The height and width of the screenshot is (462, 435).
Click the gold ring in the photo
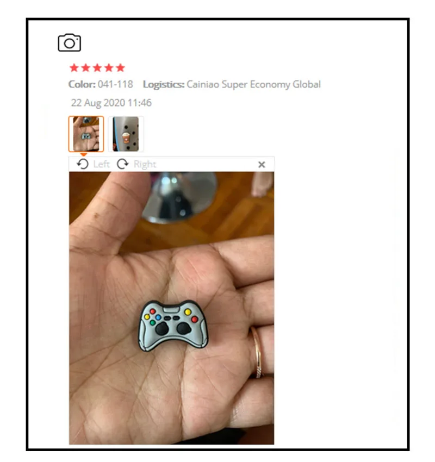257,352
